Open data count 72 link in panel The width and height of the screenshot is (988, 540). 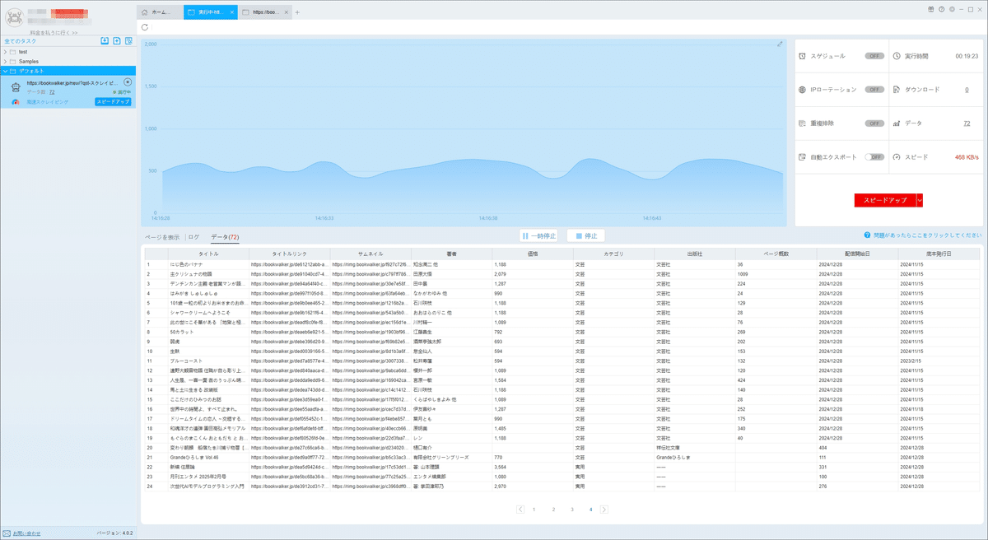pyautogui.click(x=967, y=123)
